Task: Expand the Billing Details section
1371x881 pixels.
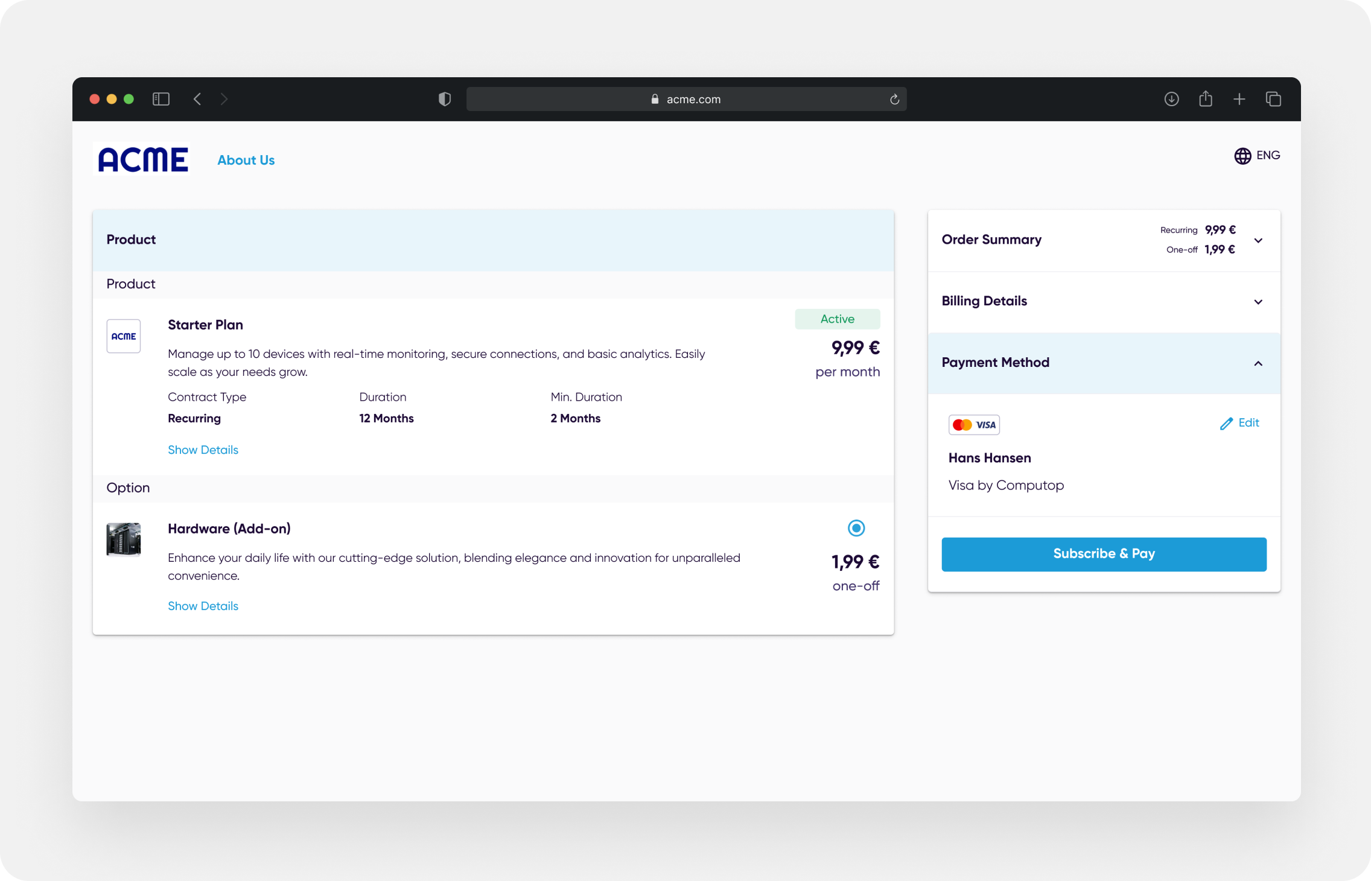Action: (1259, 302)
